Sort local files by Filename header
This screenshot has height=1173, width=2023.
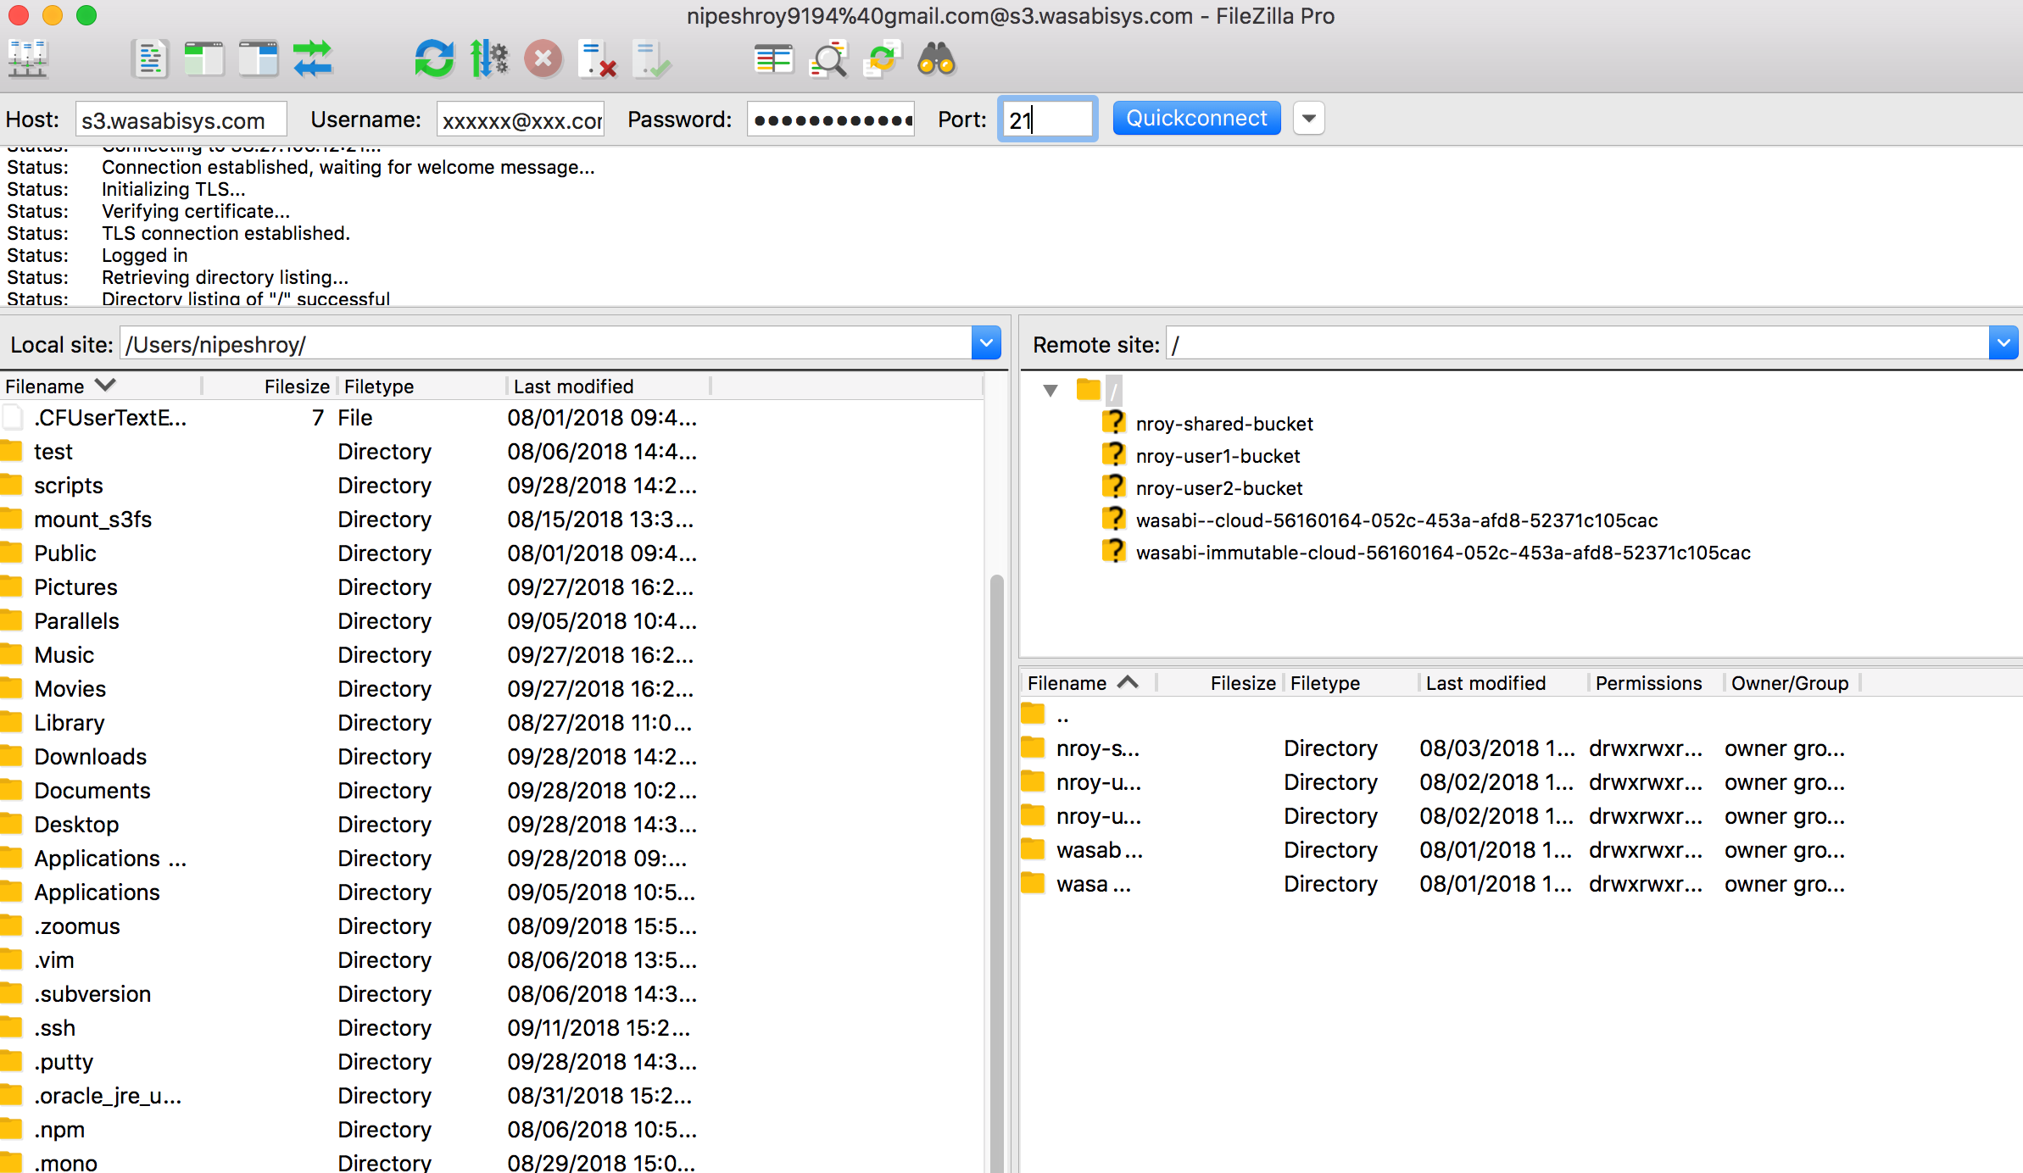101,386
